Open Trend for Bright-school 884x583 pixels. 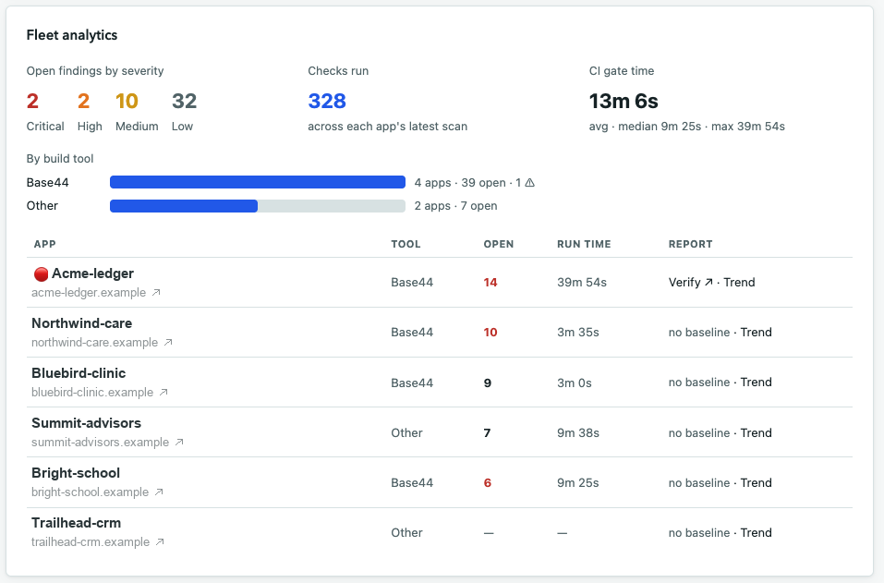click(x=756, y=482)
